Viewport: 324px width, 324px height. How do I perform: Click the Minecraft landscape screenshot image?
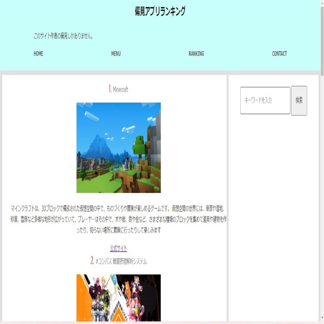click(x=118, y=147)
